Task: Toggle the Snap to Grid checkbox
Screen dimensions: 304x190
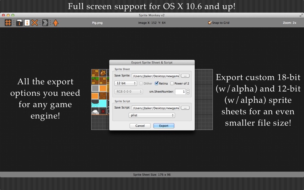Action: 210,23
